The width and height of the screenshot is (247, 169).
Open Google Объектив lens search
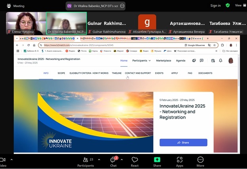point(195,45)
